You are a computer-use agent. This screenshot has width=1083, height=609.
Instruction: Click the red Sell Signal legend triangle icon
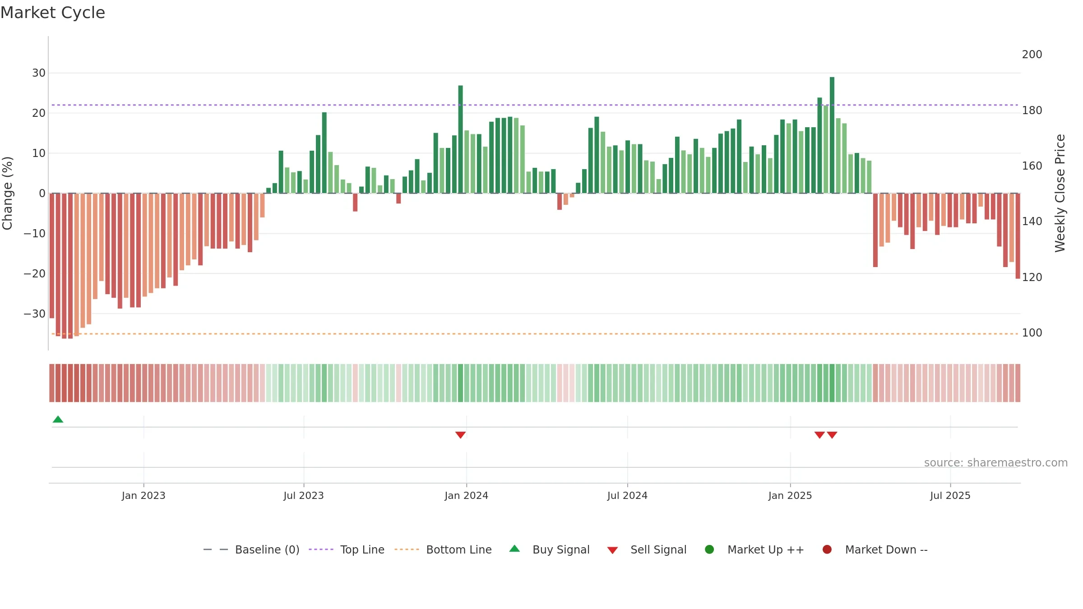click(x=612, y=550)
